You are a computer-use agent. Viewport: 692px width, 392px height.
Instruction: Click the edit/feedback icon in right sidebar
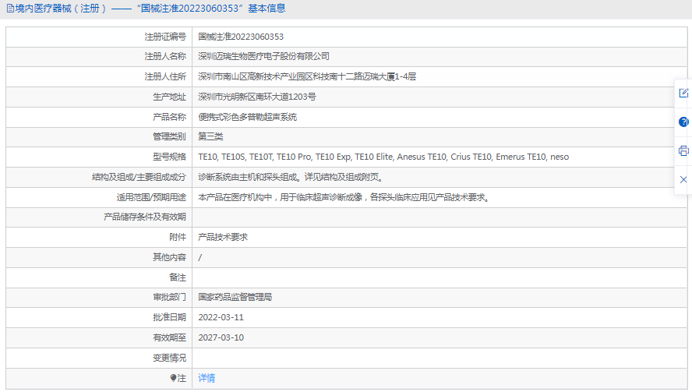click(x=683, y=94)
